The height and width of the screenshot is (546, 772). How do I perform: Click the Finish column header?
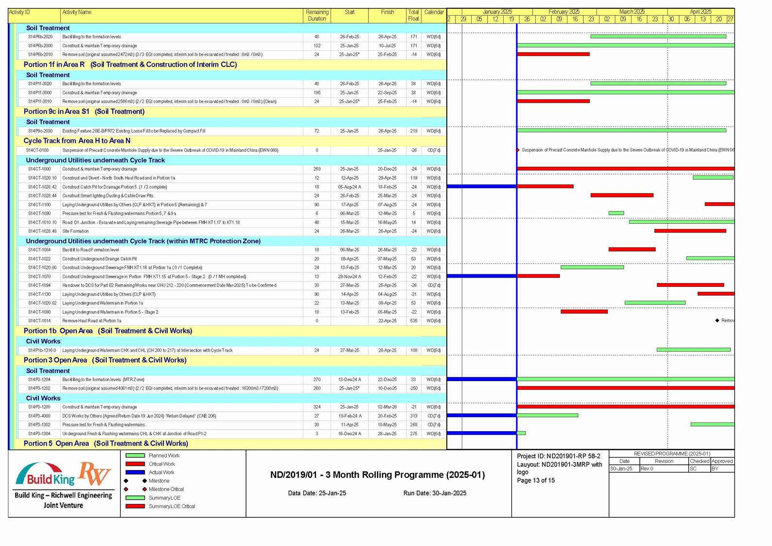point(387,13)
